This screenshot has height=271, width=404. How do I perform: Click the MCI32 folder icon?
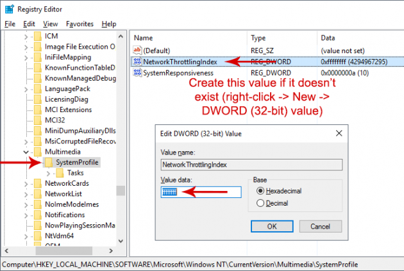(x=38, y=120)
